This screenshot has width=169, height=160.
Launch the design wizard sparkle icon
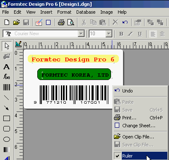click(x=39, y=22)
